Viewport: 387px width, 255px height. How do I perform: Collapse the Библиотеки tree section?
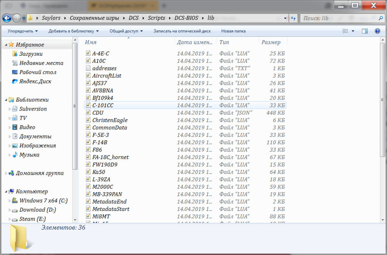click(6, 100)
